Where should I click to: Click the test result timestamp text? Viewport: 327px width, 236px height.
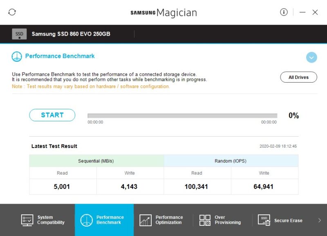pos(277,145)
